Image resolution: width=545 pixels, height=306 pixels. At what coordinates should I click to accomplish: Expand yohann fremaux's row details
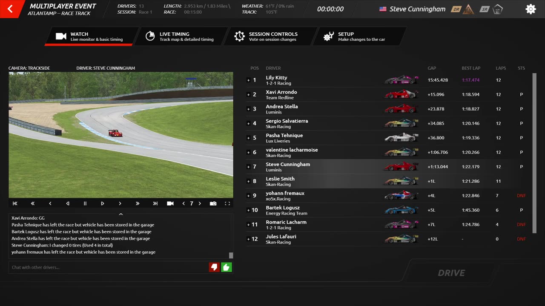tap(249, 195)
